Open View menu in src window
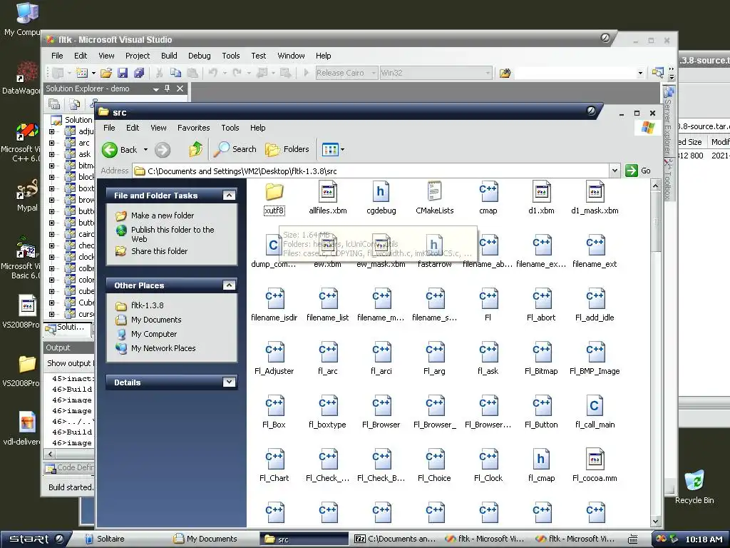The height and width of the screenshot is (548, 730). [x=158, y=128]
